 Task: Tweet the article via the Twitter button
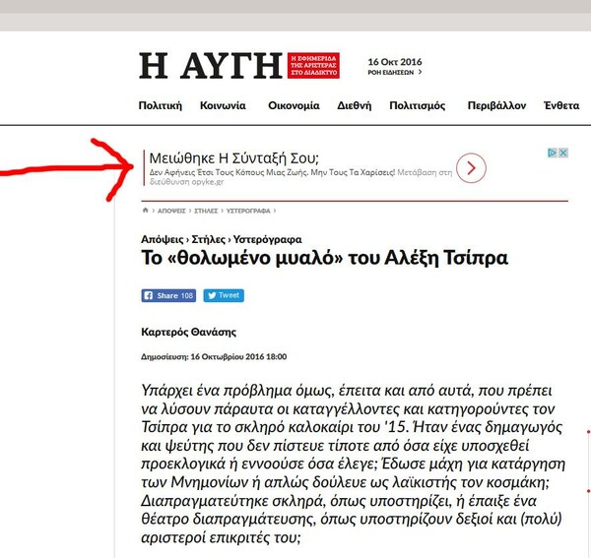click(x=224, y=295)
